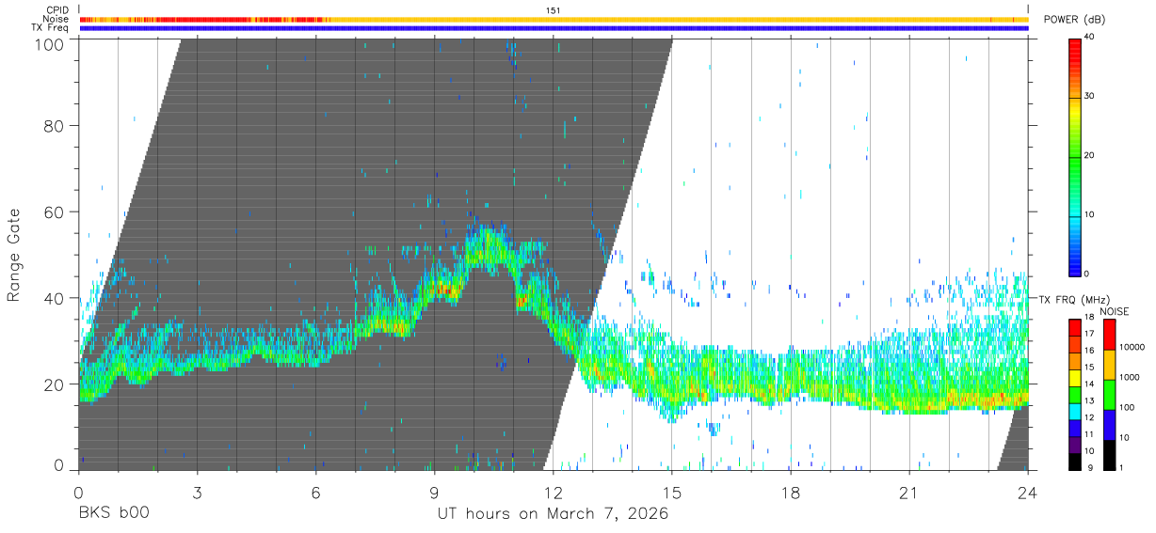Click the 15 hour tick label
Image resolution: width=1156 pixels, height=533 pixels.
(672, 492)
